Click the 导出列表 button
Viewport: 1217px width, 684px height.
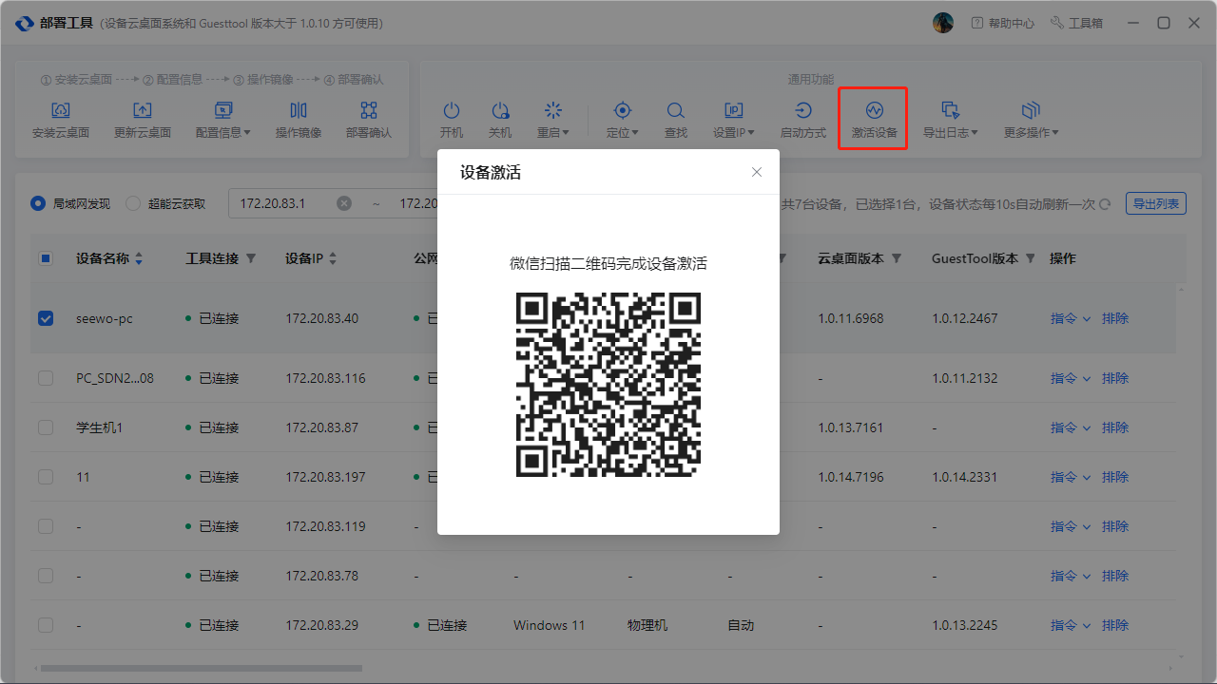point(1155,203)
